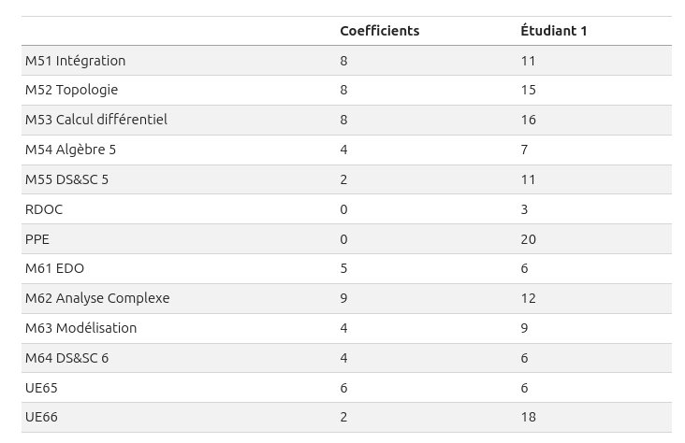685x443 pixels.
Task: Select the M54 Algèbre 5 row label
Action: (x=70, y=150)
